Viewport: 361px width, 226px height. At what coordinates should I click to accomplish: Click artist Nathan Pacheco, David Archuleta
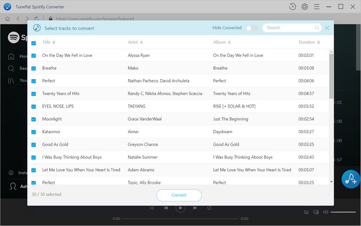pyautogui.click(x=159, y=81)
